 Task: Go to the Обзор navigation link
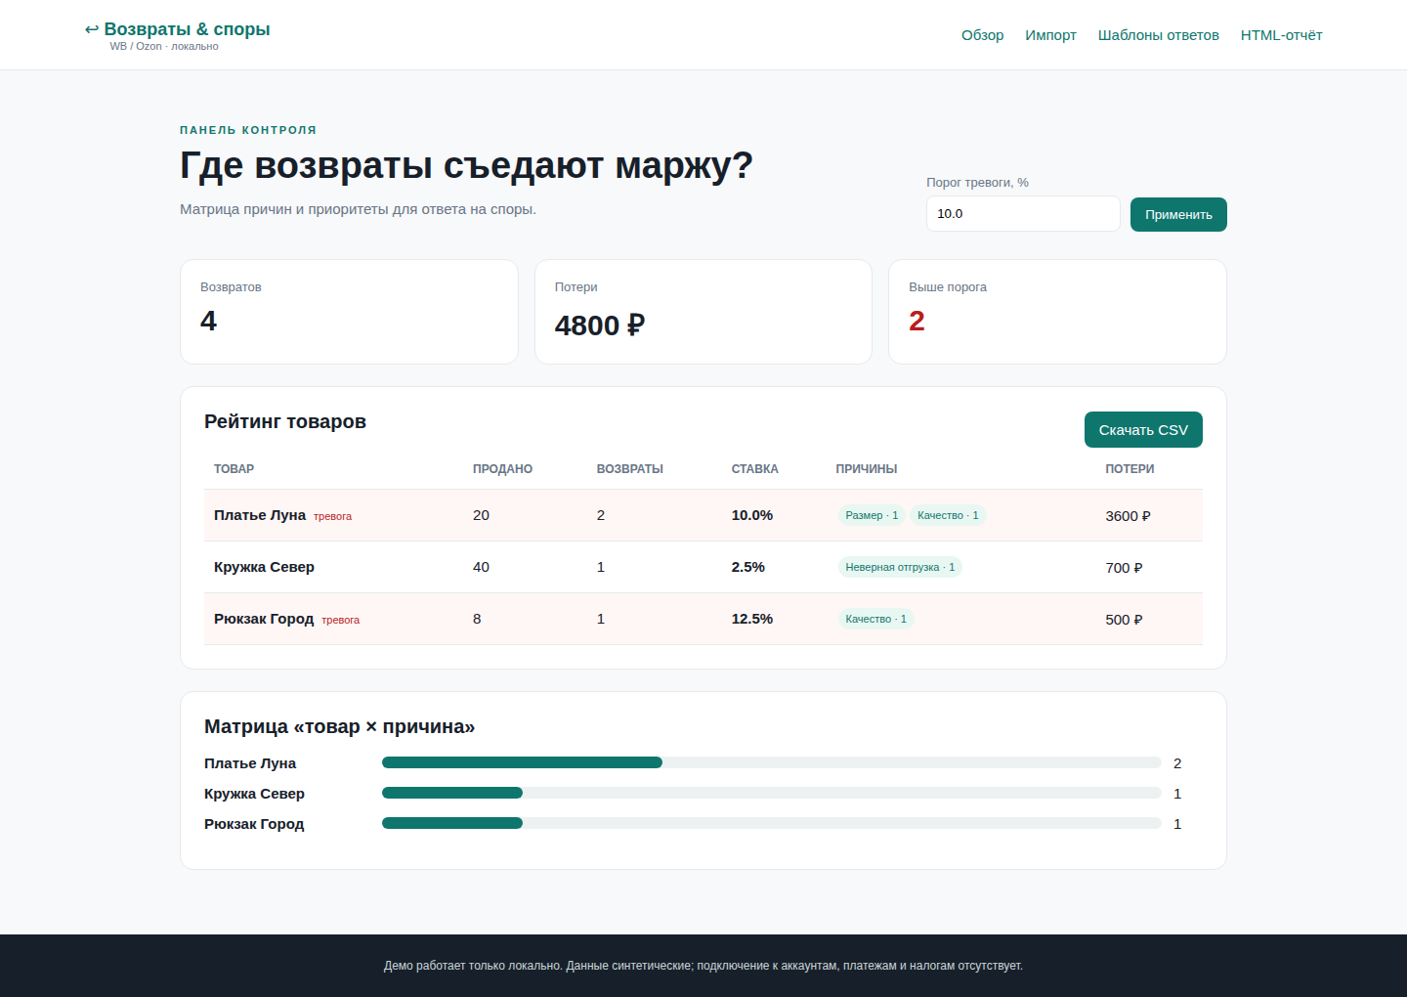tap(982, 35)
